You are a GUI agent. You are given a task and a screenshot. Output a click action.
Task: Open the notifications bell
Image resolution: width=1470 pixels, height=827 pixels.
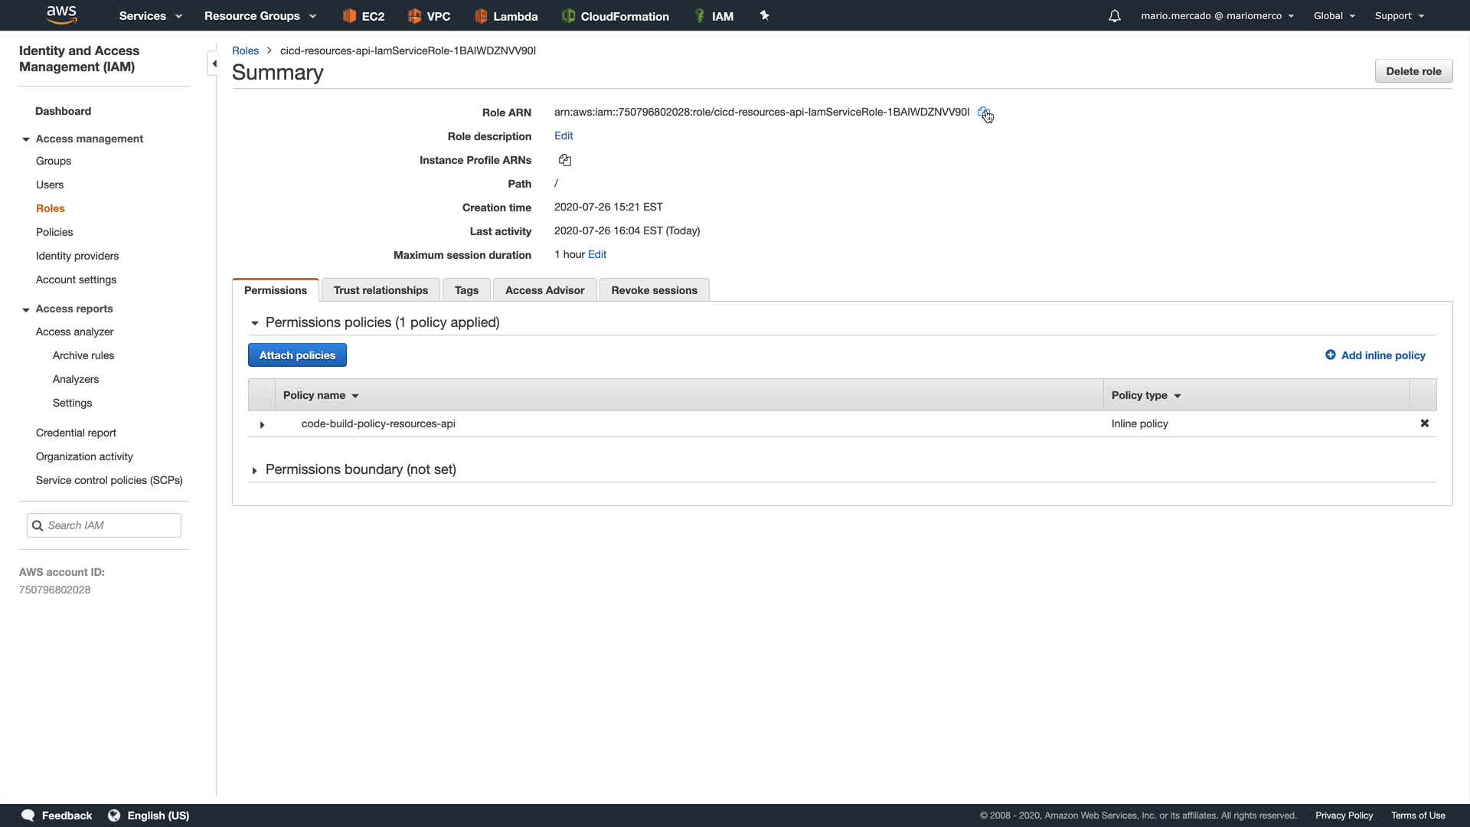pos(1115,16)
